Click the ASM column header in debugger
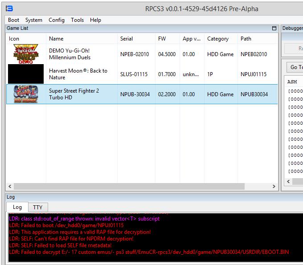Screen dimensions: 303x265 click(292, 82)
